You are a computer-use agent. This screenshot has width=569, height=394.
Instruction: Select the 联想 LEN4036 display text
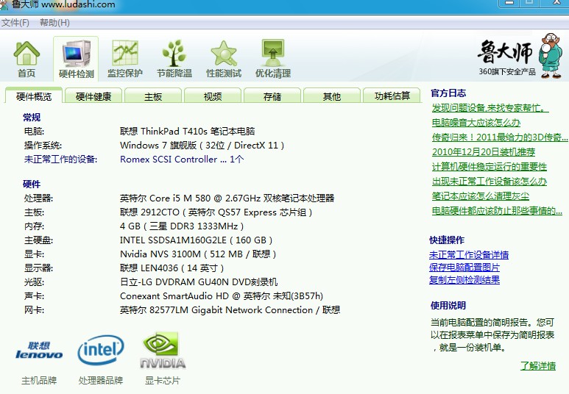click(x=172, y=268)
